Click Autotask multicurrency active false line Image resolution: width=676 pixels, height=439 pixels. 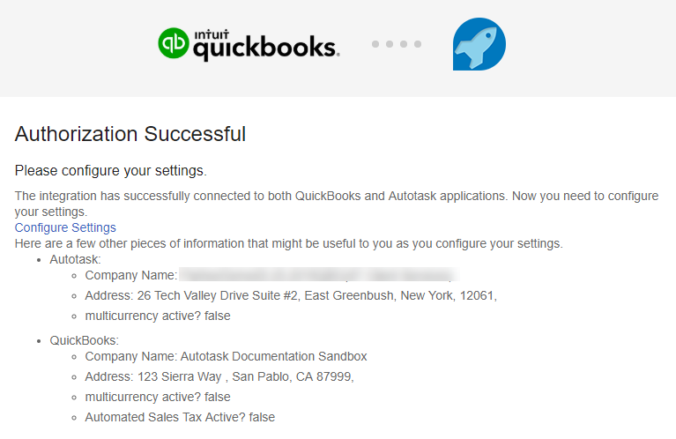[x=158, y=316]
